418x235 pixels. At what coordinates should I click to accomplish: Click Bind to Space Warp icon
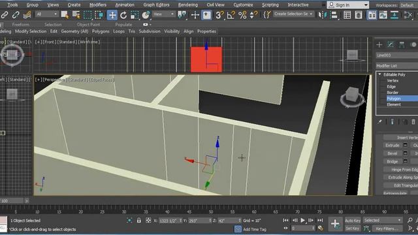27,15
